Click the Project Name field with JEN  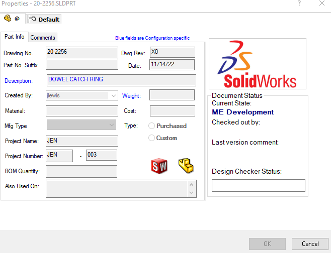pyautogui.click(x=82, y=141)
